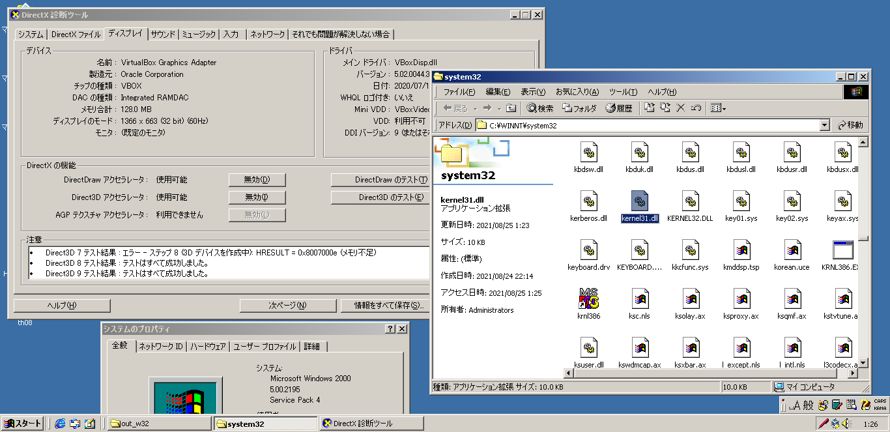
Task: Launch Internet Explorer from quick launch
Action: (60, 424)
